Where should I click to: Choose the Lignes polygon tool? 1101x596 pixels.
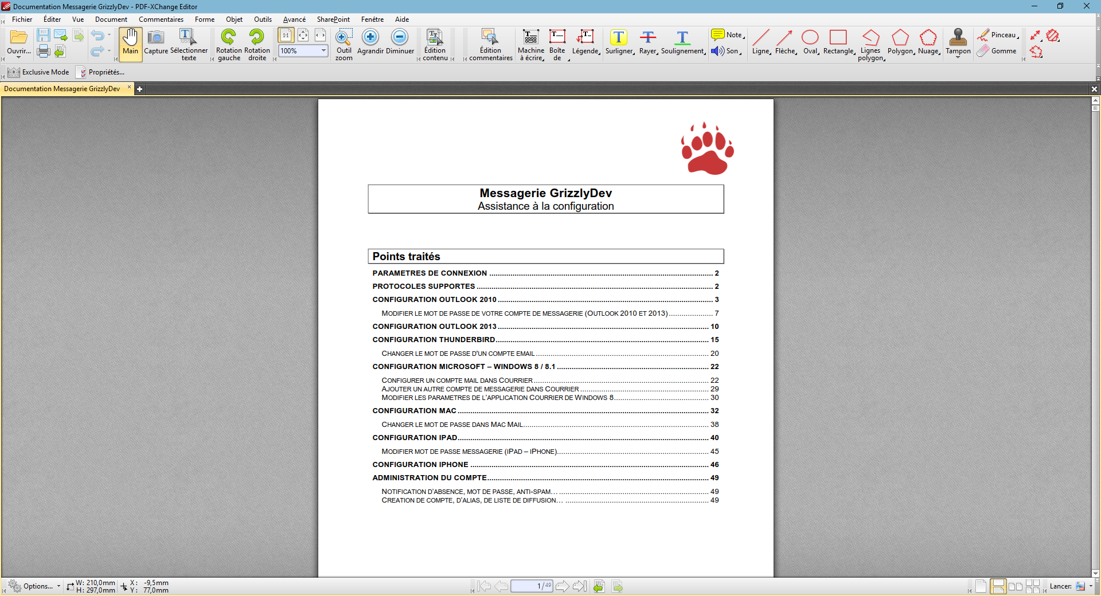coord(871,44)
